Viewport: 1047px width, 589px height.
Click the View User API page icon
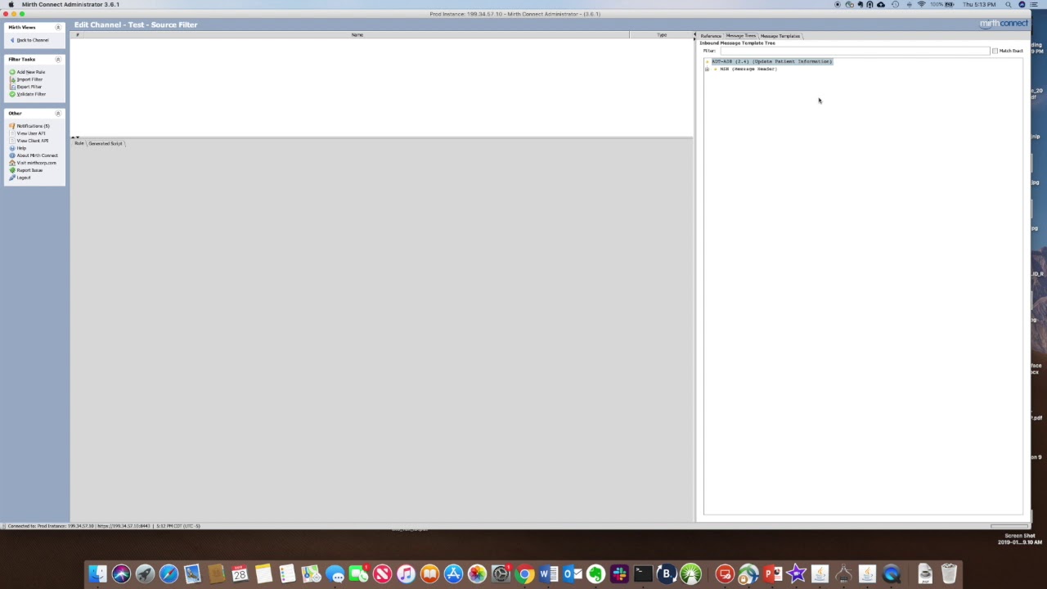pyautogui.click(x=12, y=133)
